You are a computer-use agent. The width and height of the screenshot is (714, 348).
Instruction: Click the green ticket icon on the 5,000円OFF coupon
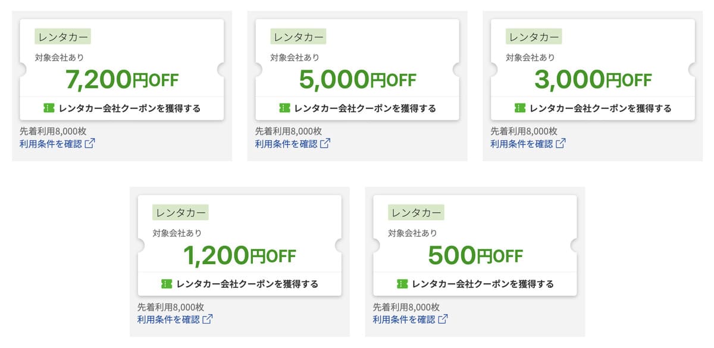[284, 108]
